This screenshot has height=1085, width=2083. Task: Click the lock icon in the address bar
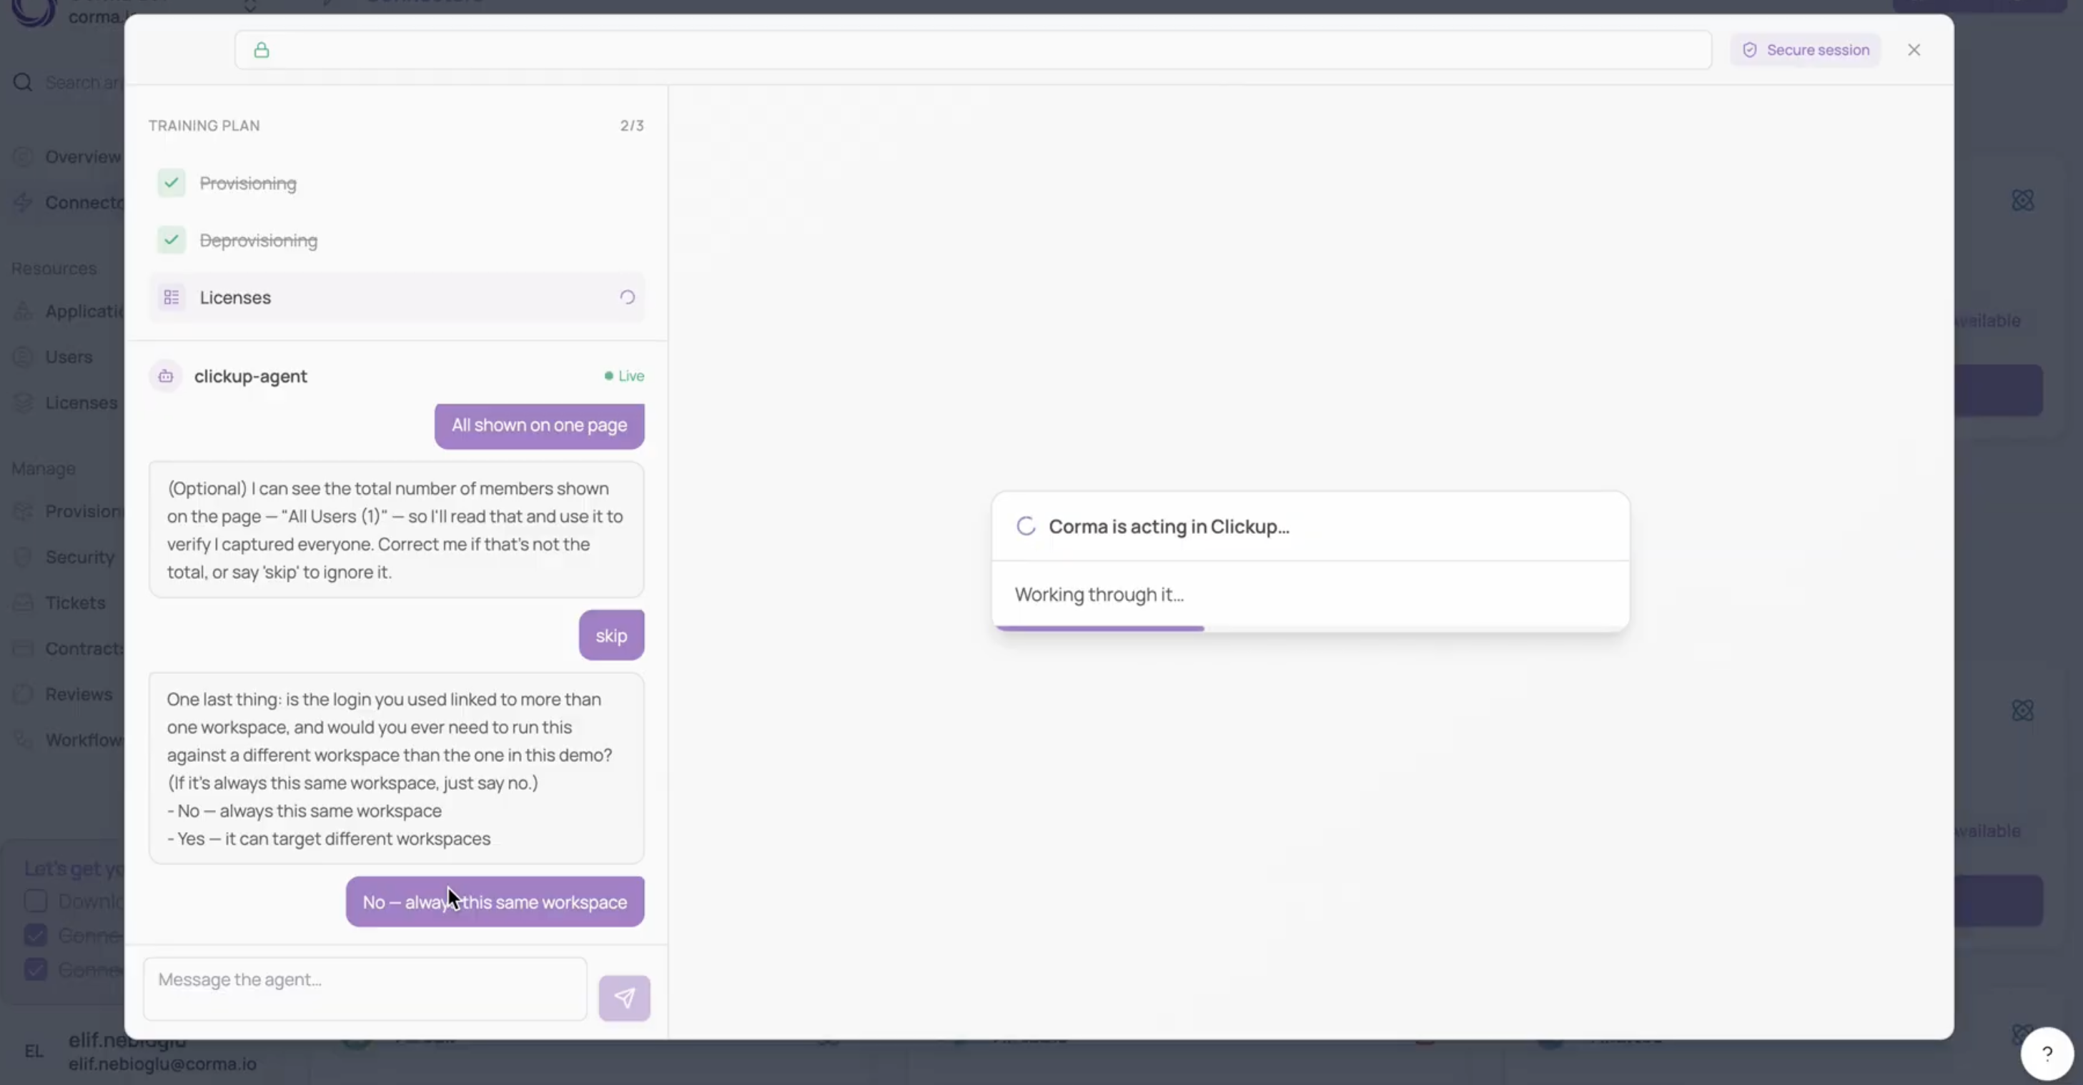(x=261, y=50)
